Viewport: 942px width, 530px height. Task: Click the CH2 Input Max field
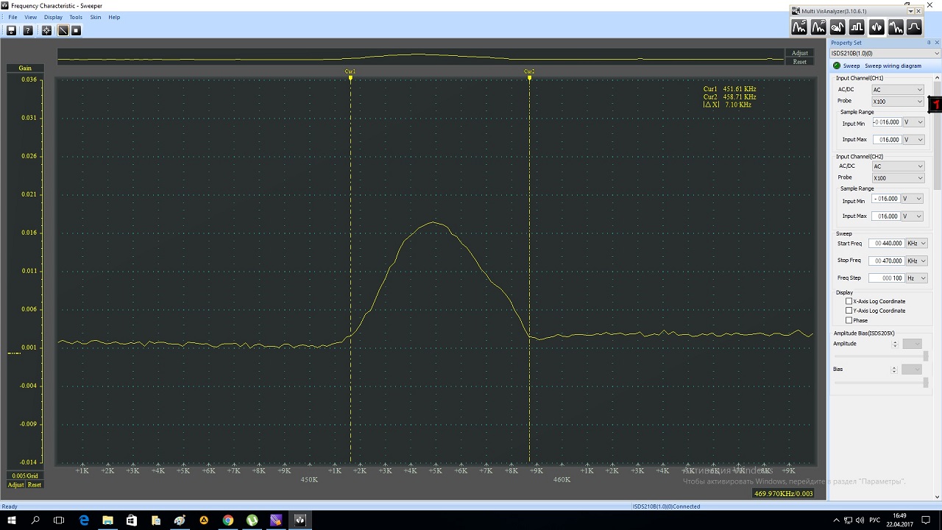[886, 216]
